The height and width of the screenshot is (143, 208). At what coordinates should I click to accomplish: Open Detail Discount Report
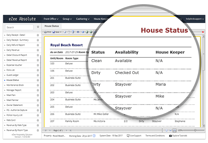pyautogui.click(x=17, y=55)
